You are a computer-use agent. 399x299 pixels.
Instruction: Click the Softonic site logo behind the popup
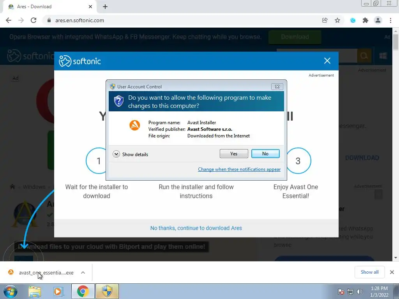(x=30, y=56)
